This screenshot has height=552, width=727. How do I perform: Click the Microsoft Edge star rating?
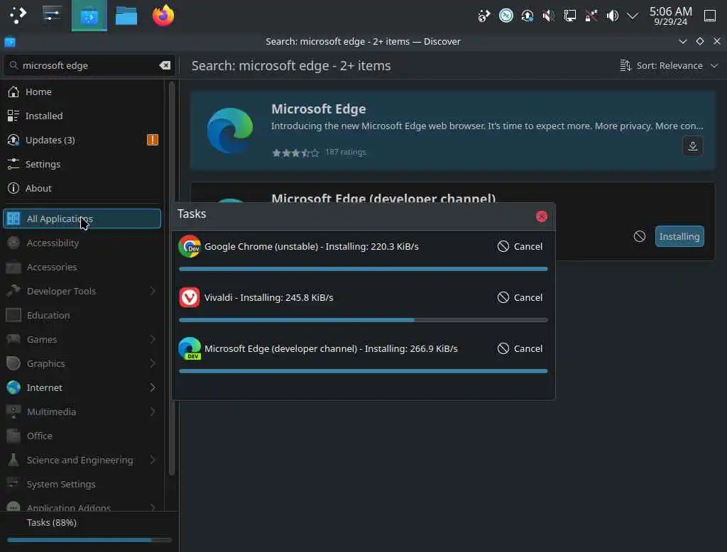click(x=295, y=153)
